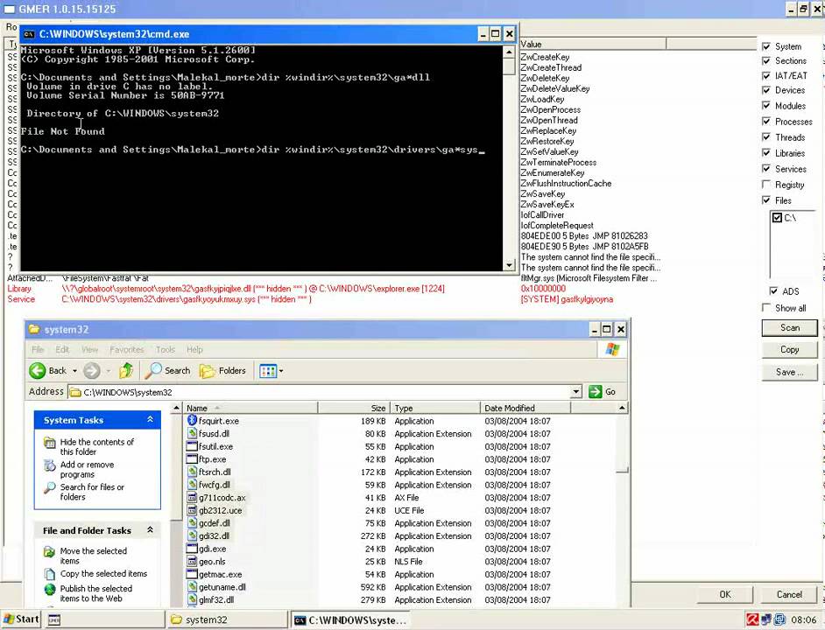The width and height of the screenshot is (825, 630).
Task: Open Search in system32 Explorer toolbar
Action: [167, 371]
